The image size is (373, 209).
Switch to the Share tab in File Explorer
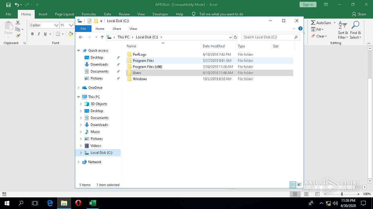click(117, 29)
